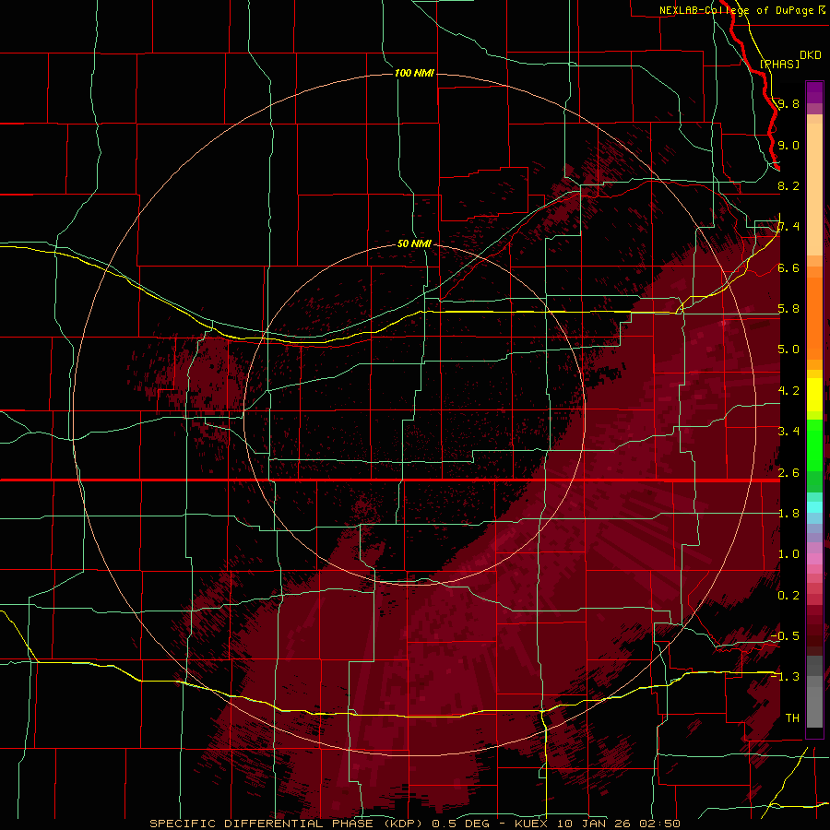
Task: Click the 10 JAN 26 date text
Action: [595, 824]
